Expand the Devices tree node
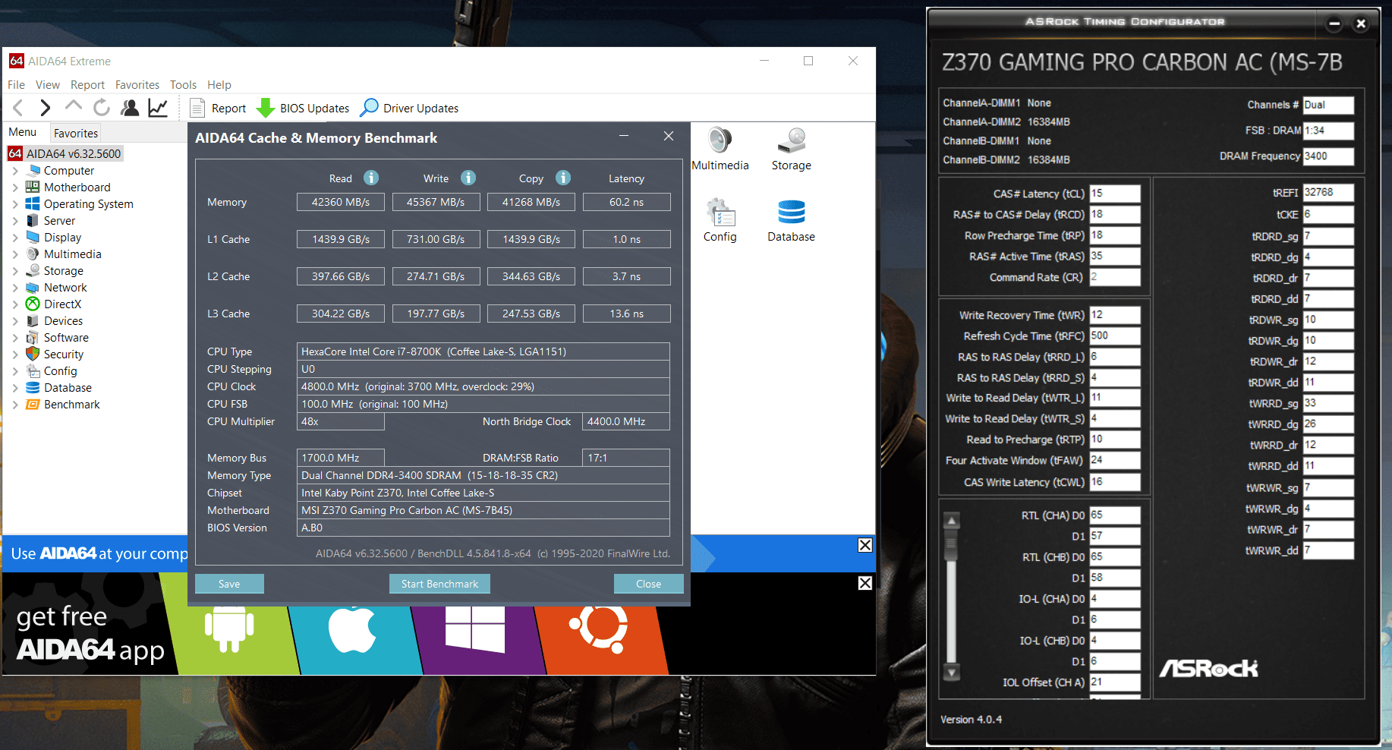1392x750 pixels. (15, 321)
